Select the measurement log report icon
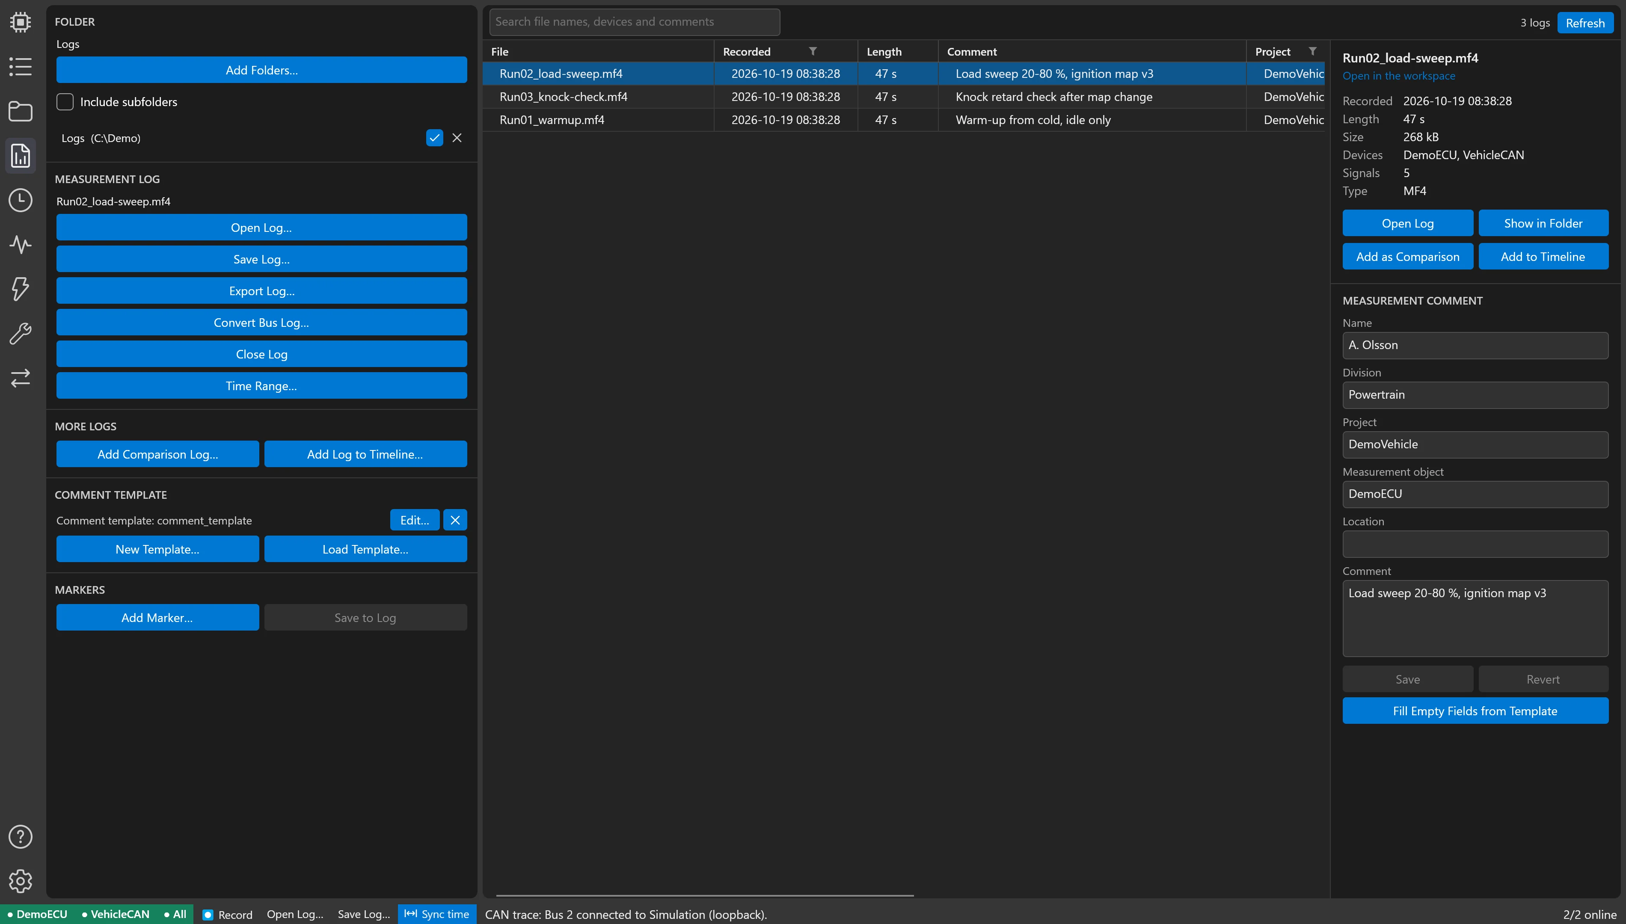The height and width of the screenshot is (924, 1626). click(x=20, y=155)
